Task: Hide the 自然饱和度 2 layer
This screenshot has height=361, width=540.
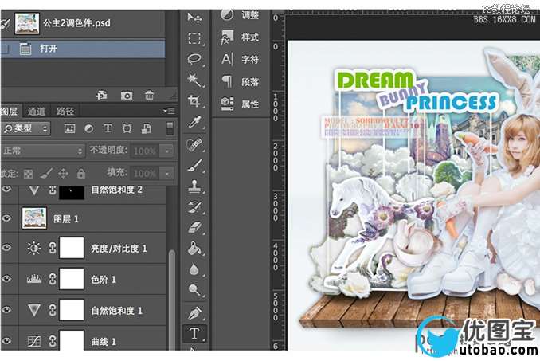Action: 6,189
